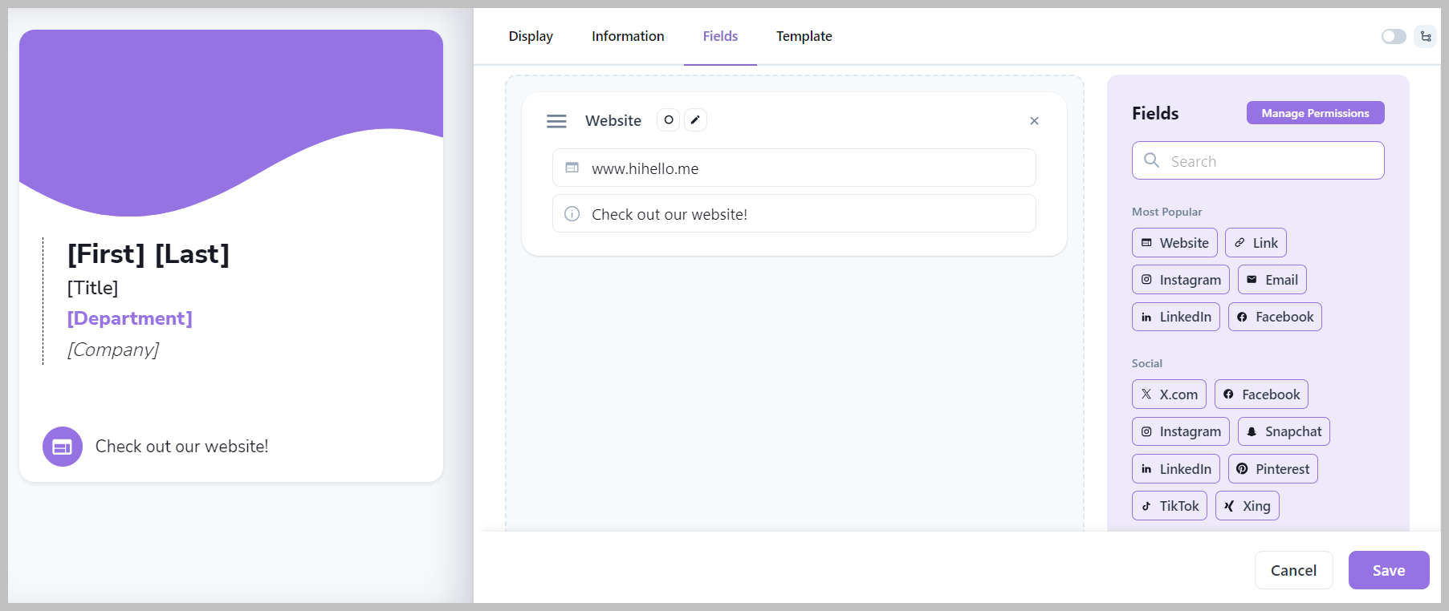Add Facebook from Most Popular

[1275, 317]
